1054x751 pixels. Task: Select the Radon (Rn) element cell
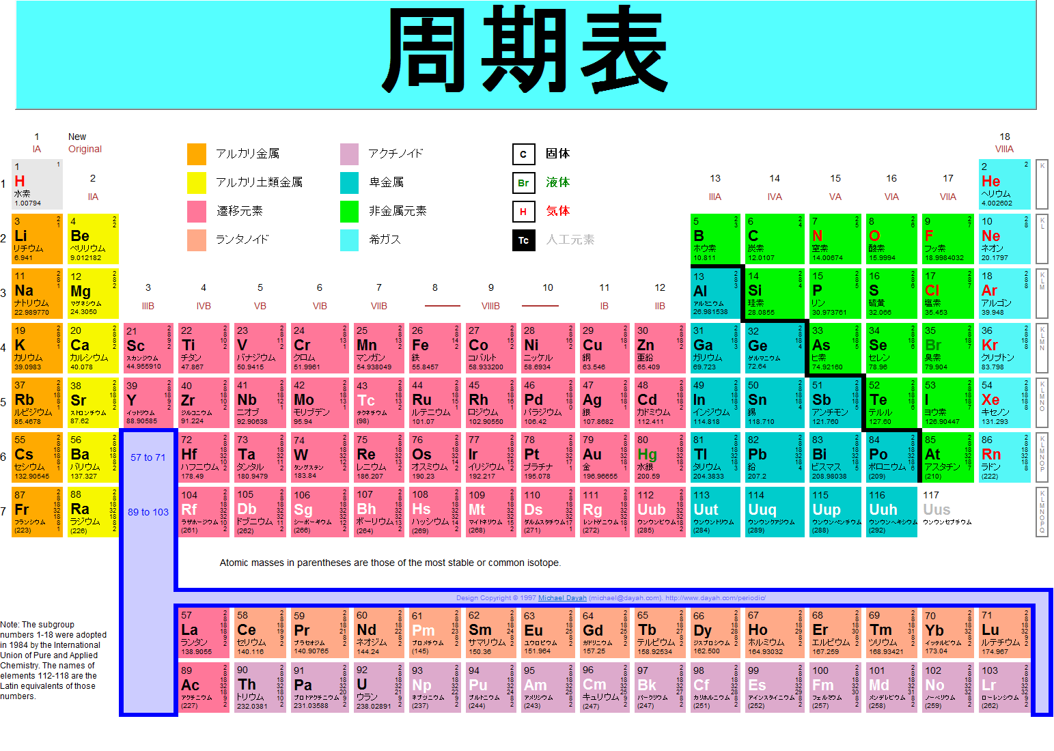point(1004,457)
